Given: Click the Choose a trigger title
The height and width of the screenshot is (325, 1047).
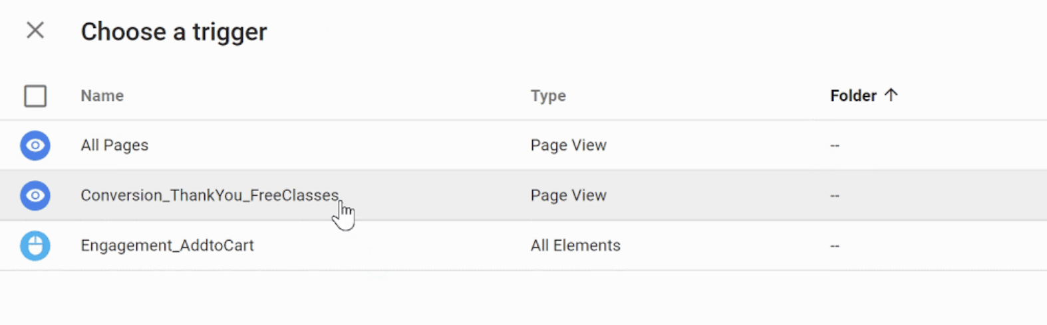Looking at the screenshot, I should [174, 32].
